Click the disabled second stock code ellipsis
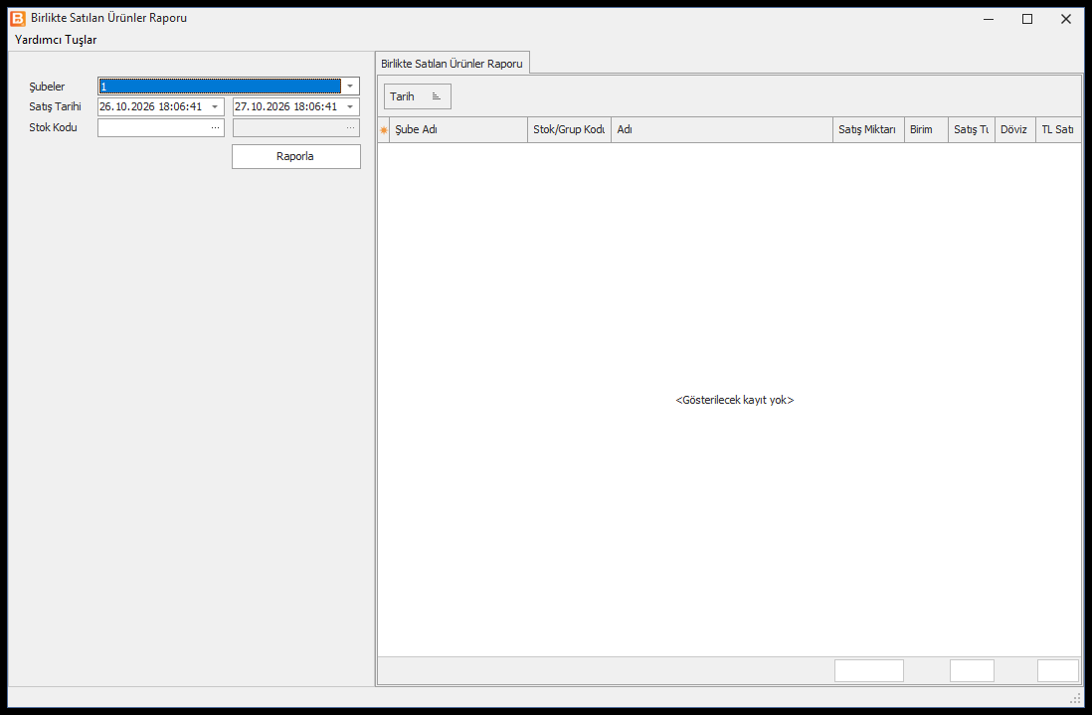The height and width of the screenshot is (715, 1092). point(350,128)
